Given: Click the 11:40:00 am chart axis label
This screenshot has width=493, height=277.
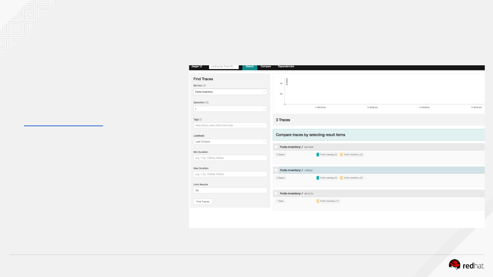Looking at the screenshot, I should (x=372, y=107).
